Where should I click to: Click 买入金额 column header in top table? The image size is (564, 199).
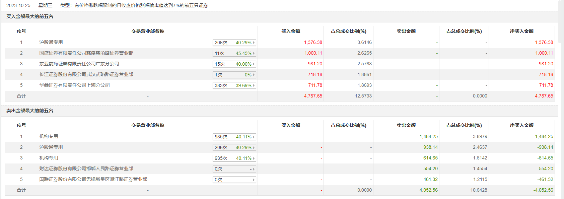tap(291, 31)
